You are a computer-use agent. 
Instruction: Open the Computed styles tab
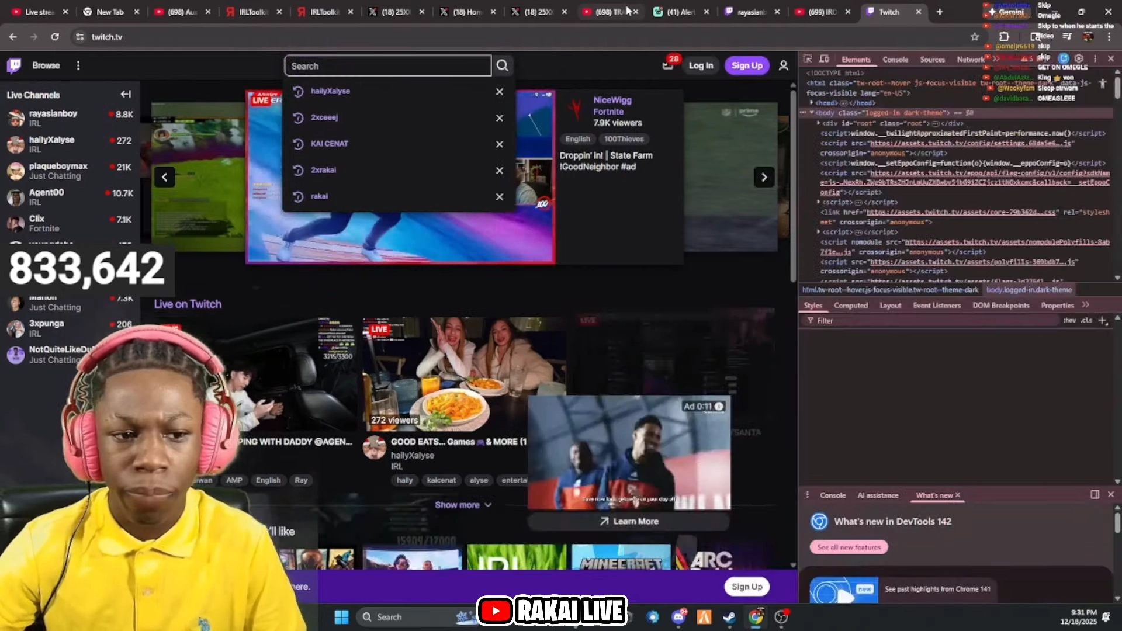pyautogui.click(x=850, y=306)
